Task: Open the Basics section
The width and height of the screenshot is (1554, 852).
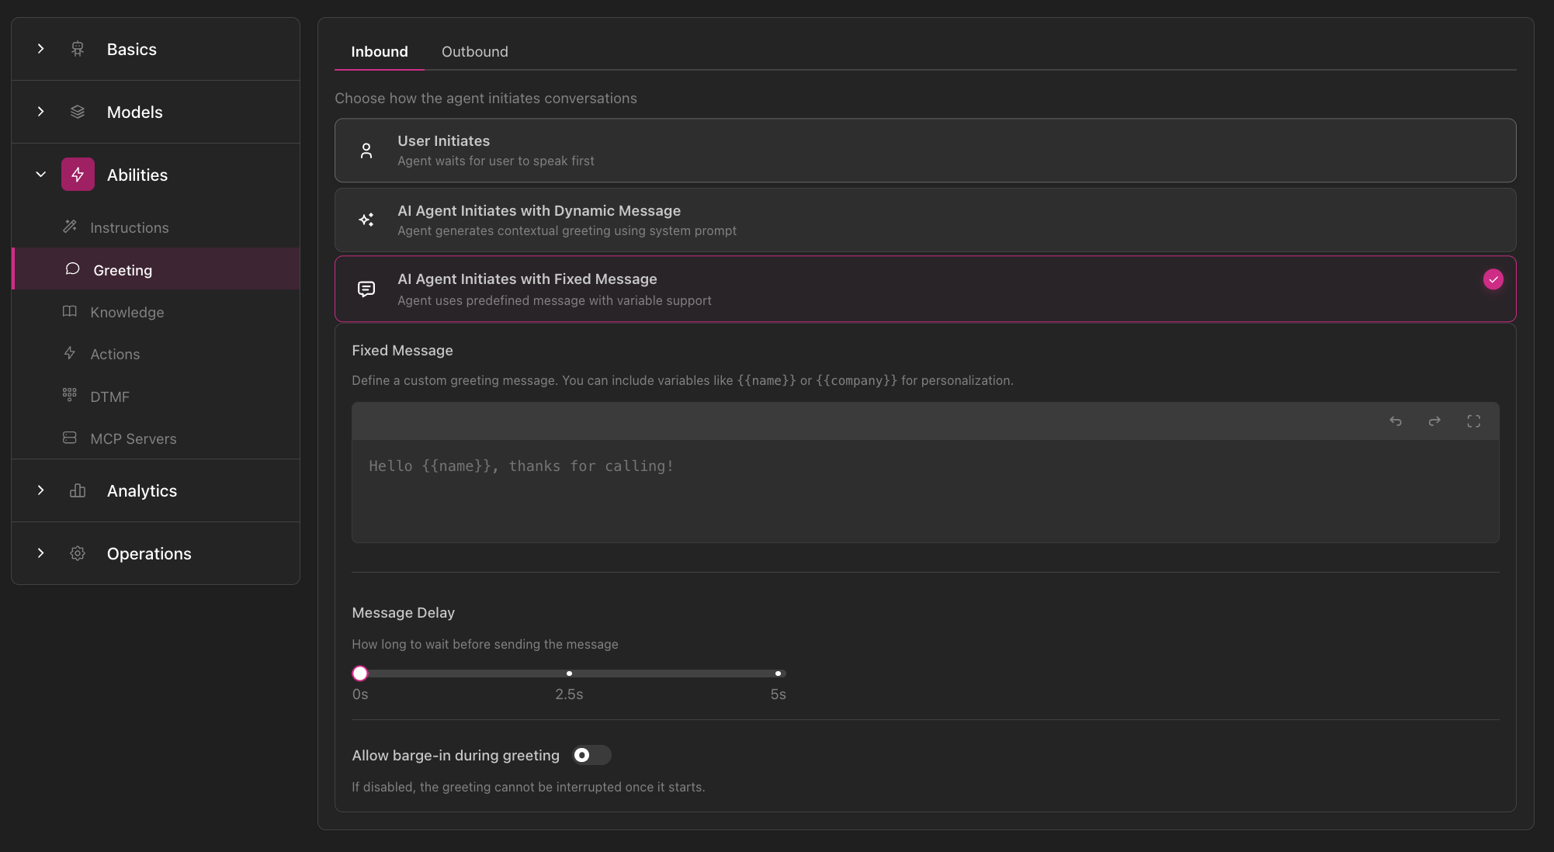Action: [132, 48]
